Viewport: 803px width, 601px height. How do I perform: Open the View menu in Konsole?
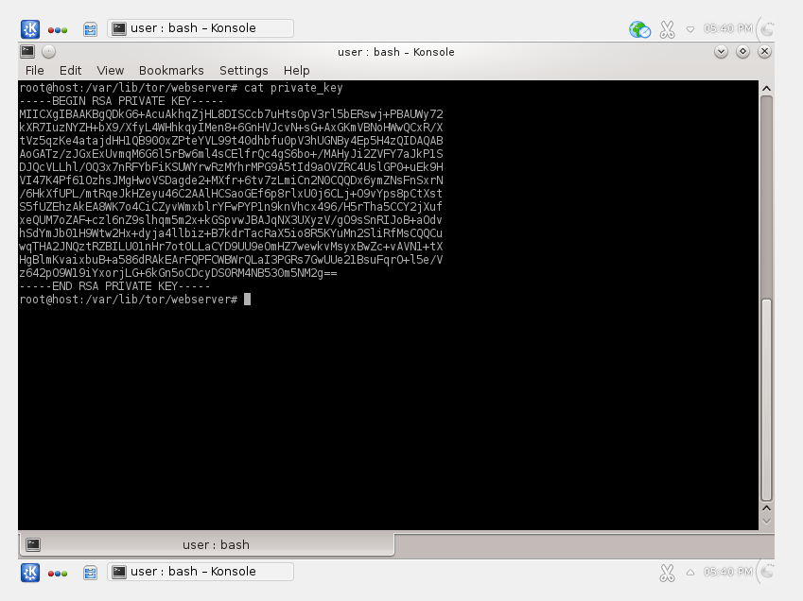111,71
